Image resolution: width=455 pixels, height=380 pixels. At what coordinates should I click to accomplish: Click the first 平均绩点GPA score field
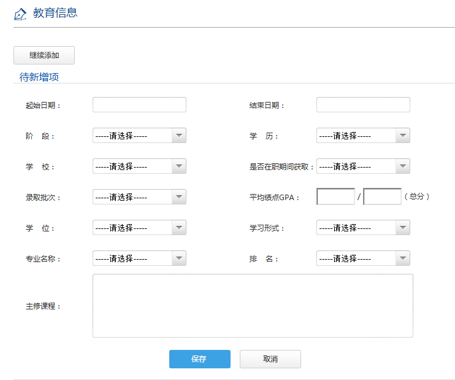pos(336,196)
